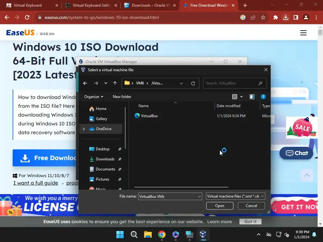Screen dimensions: 323x242
Task: Share this page icon
Action: point(253,18)
